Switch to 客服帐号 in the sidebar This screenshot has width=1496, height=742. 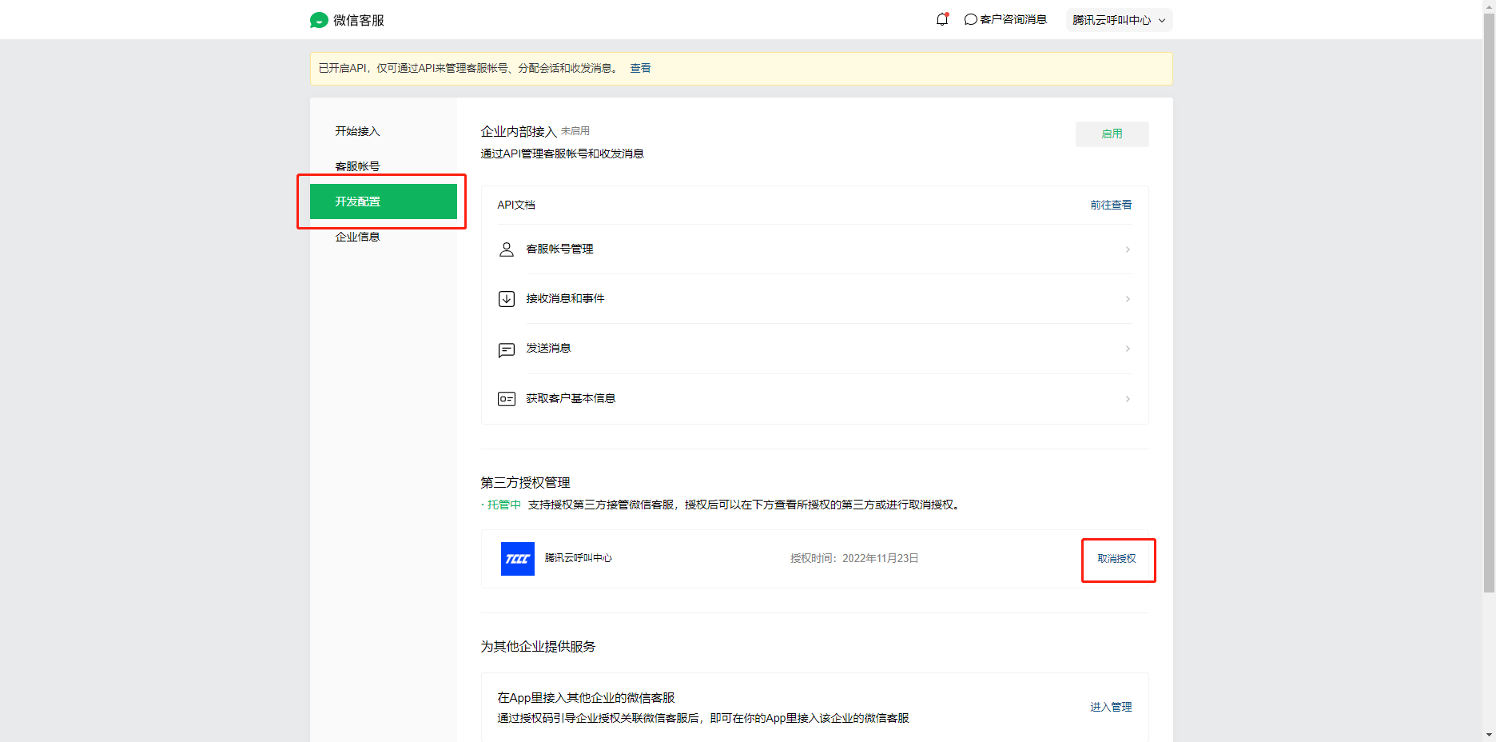[x=357, y=166]
